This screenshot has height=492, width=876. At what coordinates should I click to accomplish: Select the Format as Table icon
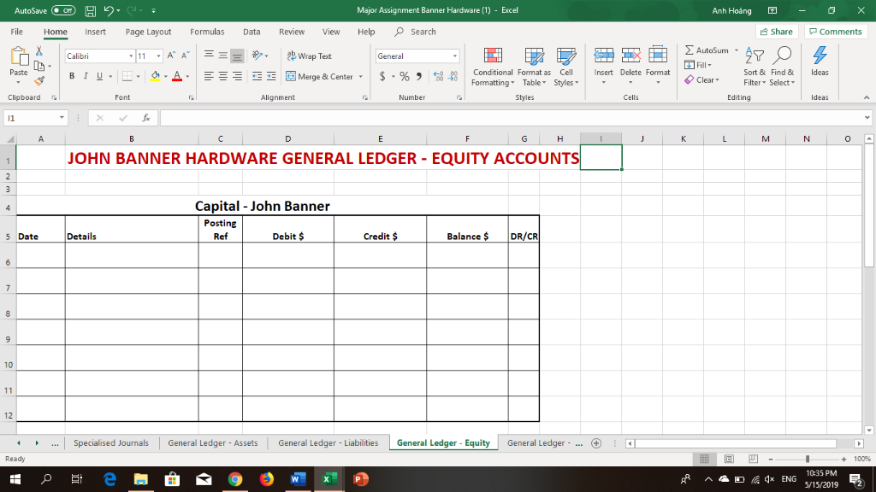(533, 68)
